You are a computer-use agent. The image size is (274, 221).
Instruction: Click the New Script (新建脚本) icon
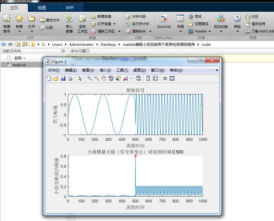(7, 18)
